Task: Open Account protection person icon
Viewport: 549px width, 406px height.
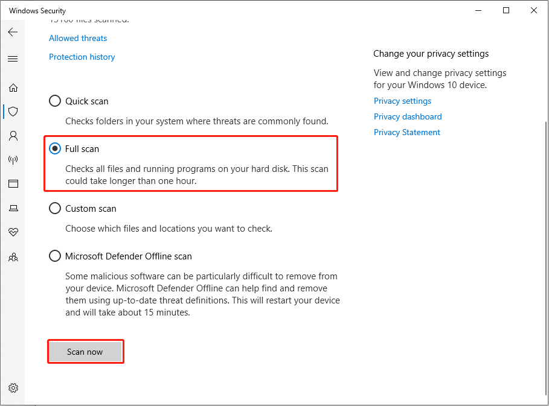Action: (13, 136)
